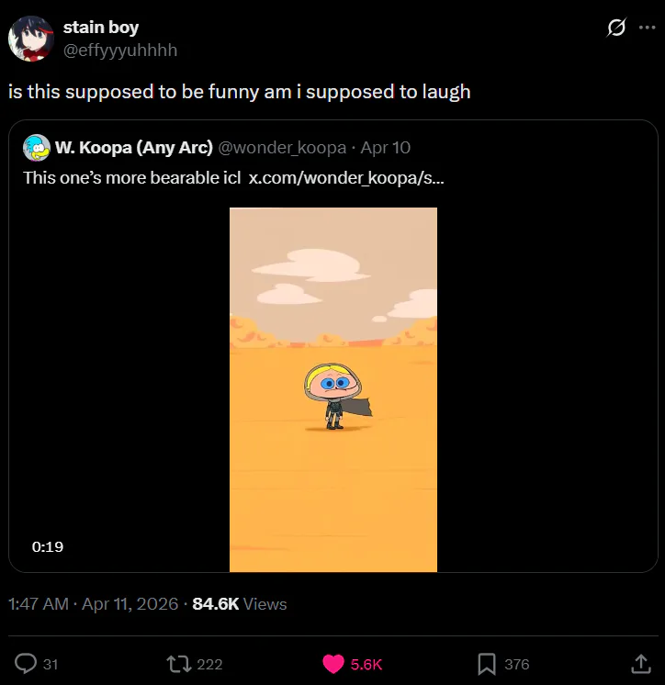Click the 5.6K likes count
The height and width of the screenshot is (685, 665).
pos(366,664)
